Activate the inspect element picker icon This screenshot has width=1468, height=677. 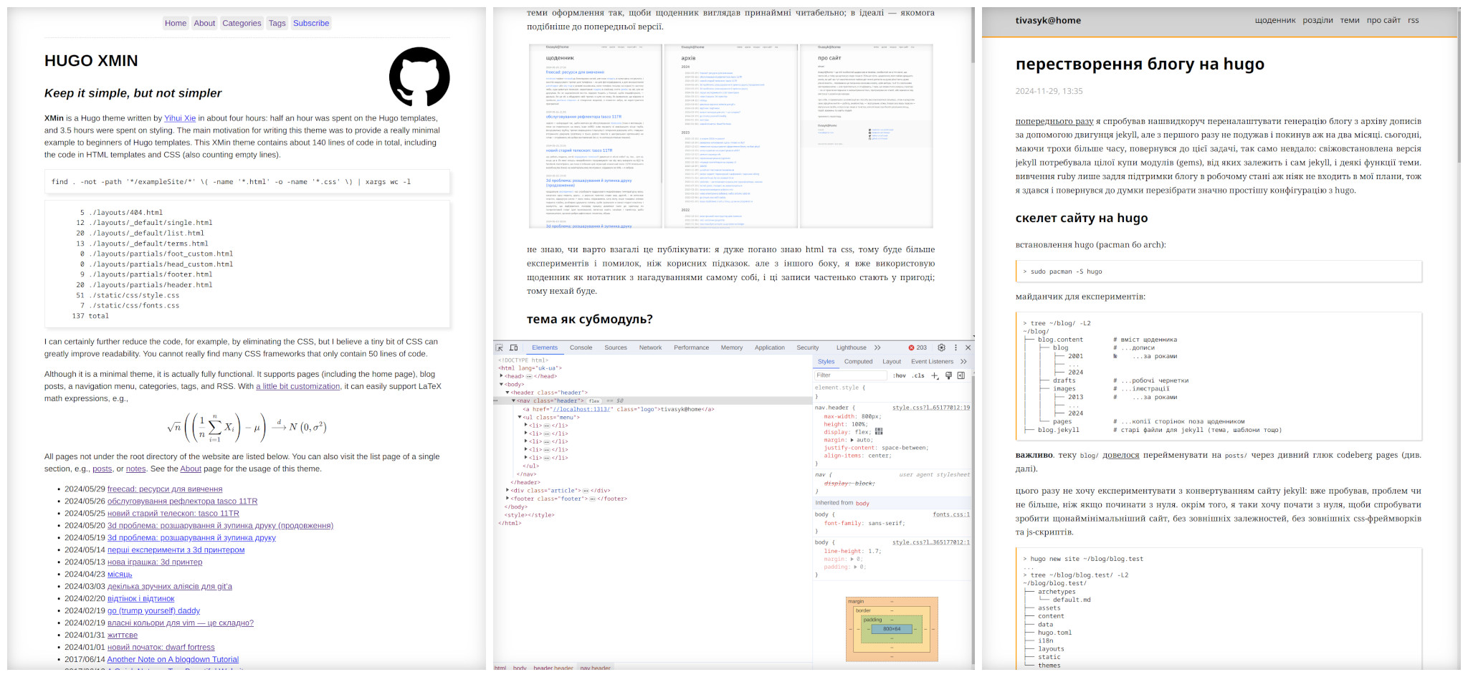tap(500, 347)
